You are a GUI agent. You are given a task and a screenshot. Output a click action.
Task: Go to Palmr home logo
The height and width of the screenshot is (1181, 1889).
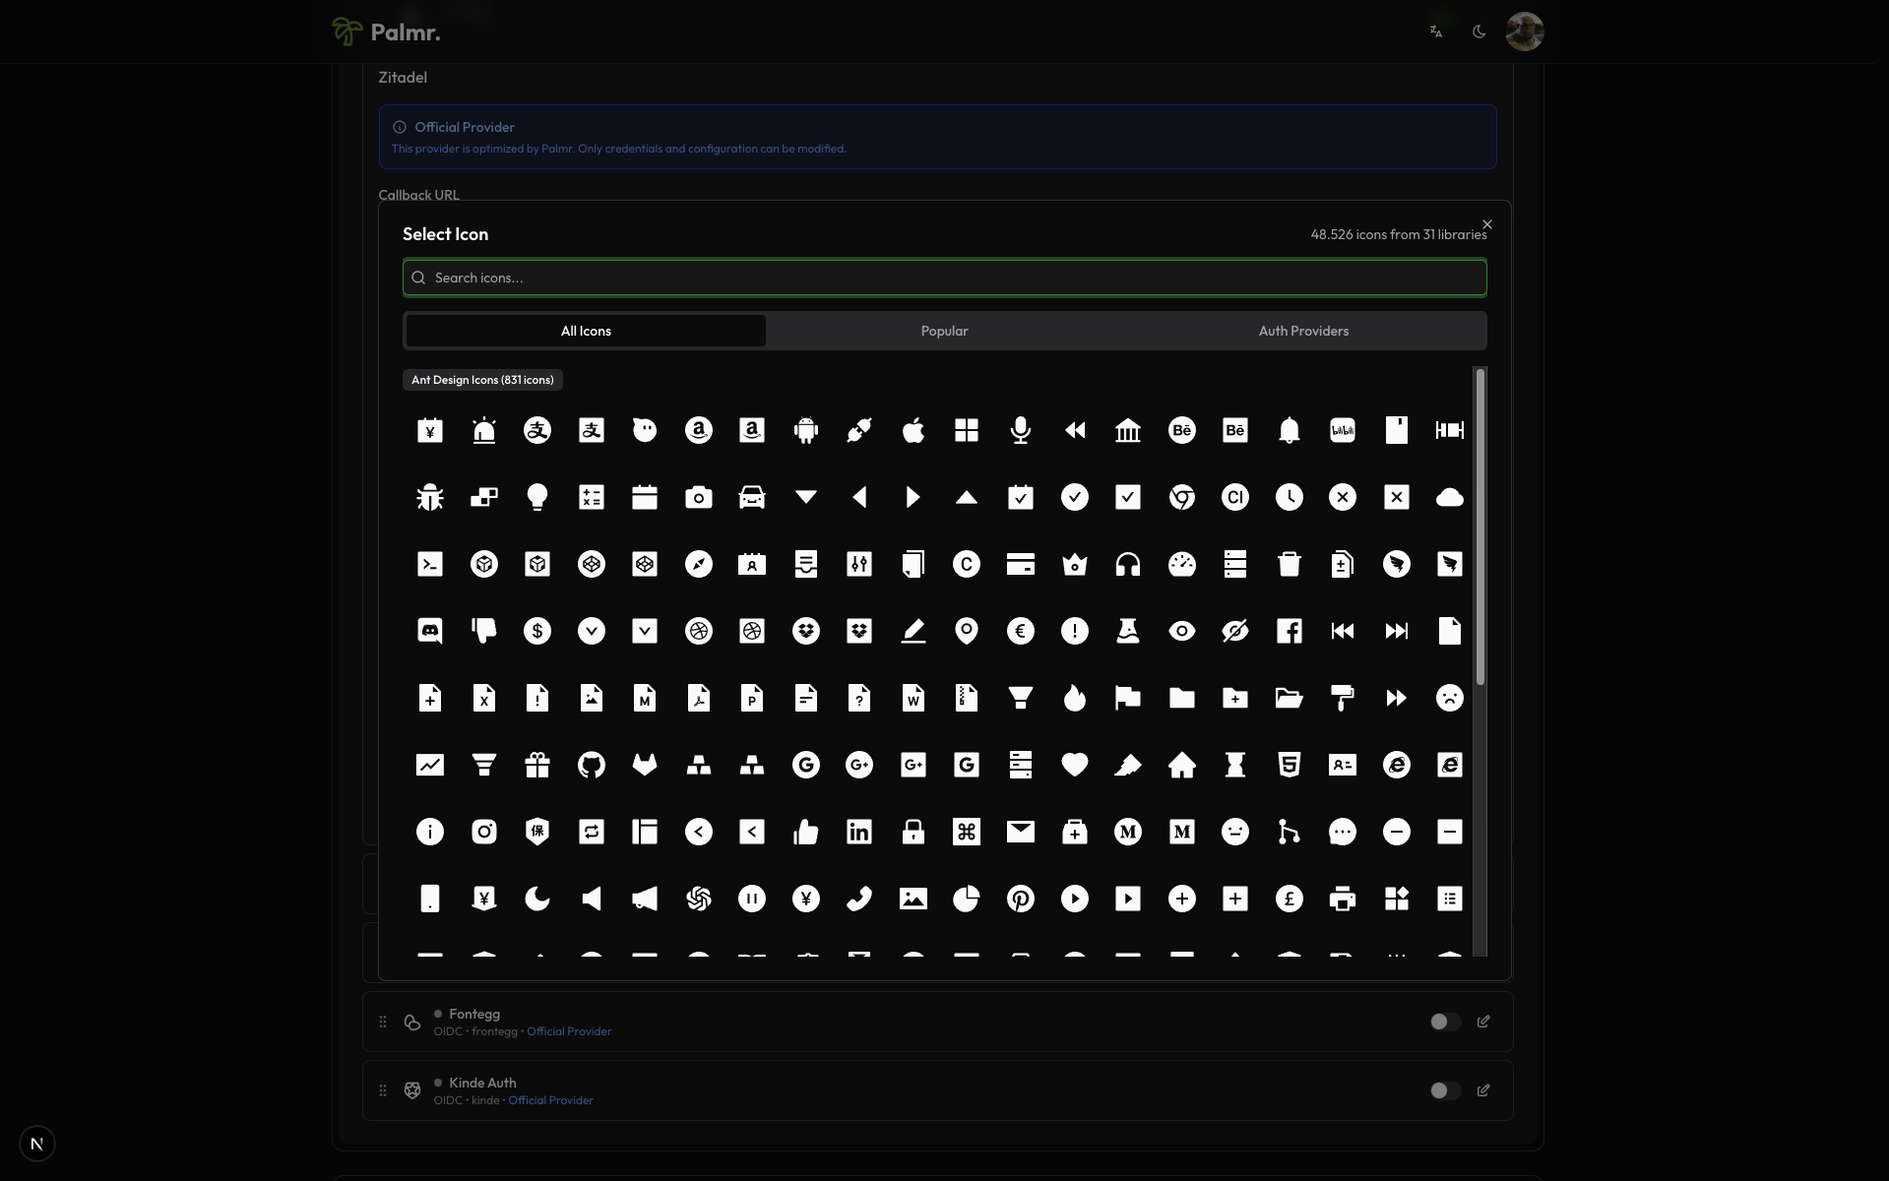click(x=386, y=31)
